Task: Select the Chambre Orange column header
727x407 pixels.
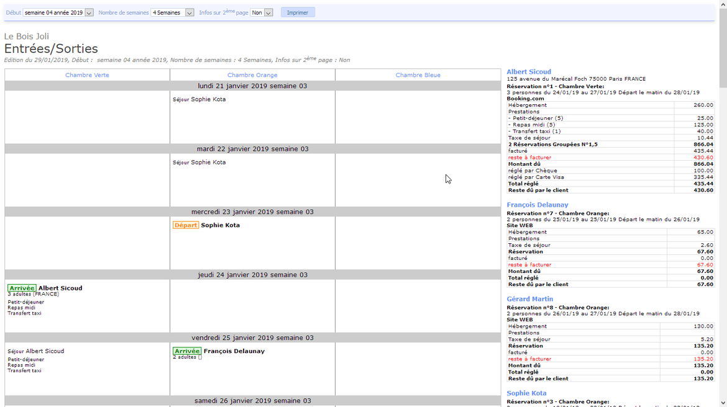Action: [x=252, y=75]
